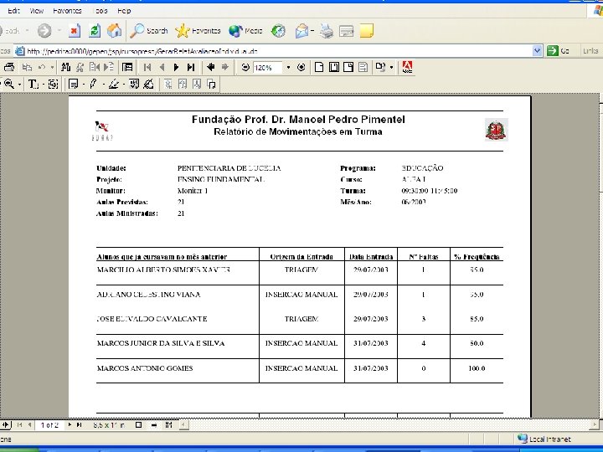603x452 pixels.
Task: Click the show/hide navigation pane button at bottom
Action: coord(5,425)
